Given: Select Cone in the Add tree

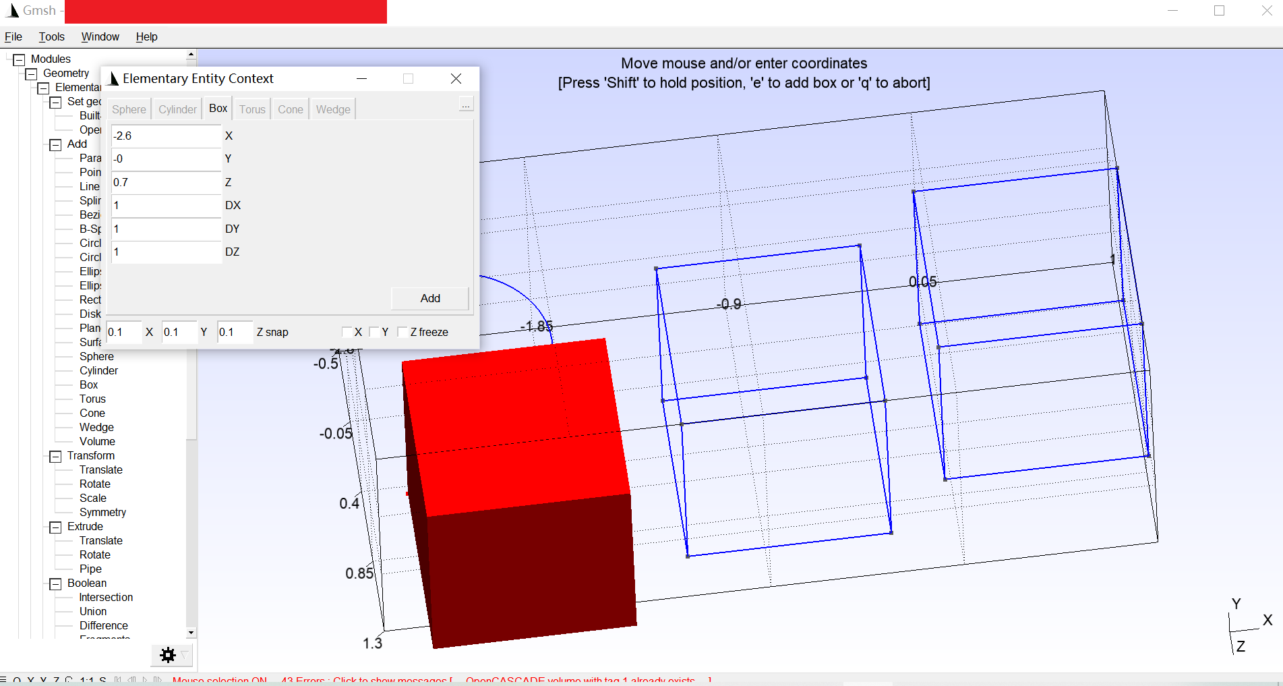Looking at the screenshot, I should [x=92, y=413].
